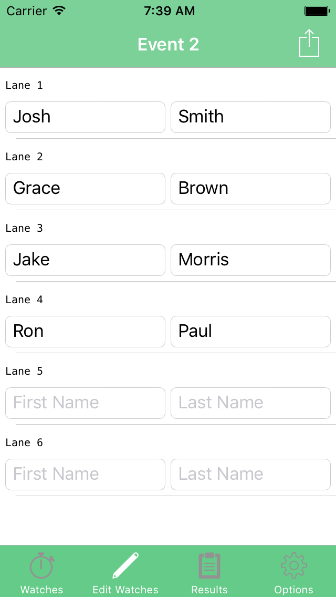Tap the clipboard Results icon
Screen dimensions: 336x597
pyautogui.click(x=209, y=566)
